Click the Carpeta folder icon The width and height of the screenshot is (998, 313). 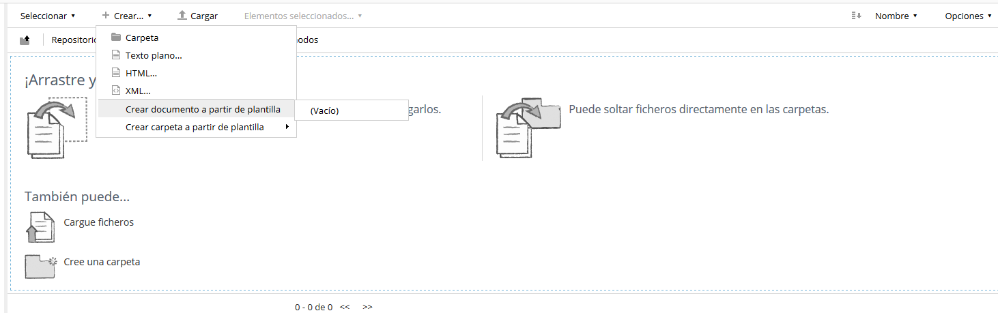pyautogui.click(x=116, y=38)
